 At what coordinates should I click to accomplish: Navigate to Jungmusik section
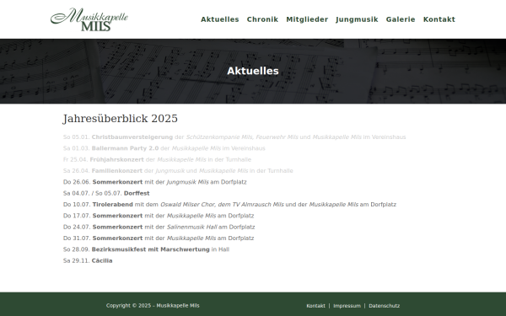(357, 19)
